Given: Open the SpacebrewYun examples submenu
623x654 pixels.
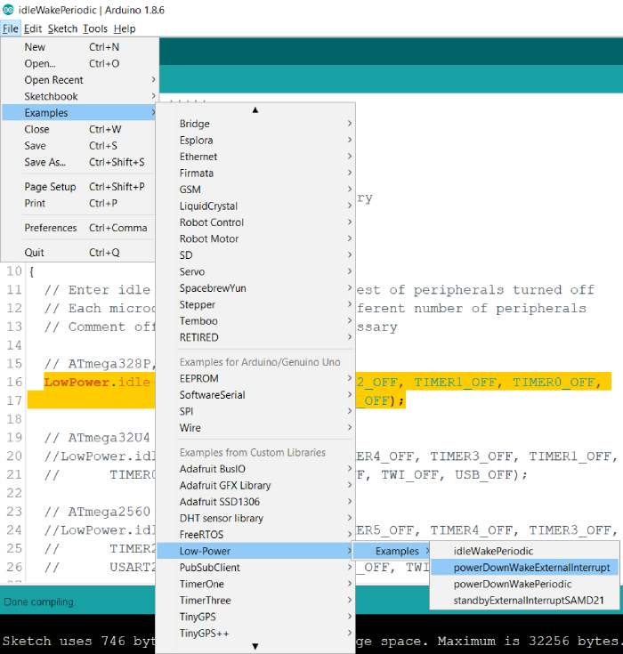Looking at the screenshot, I should 255,288.
